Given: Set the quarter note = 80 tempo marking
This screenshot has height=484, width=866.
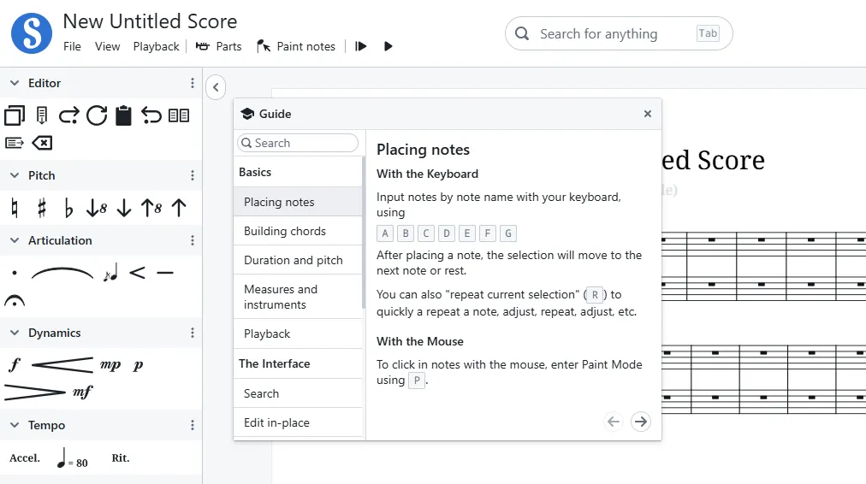Looking at the screenshot, I should coord(72,458).
